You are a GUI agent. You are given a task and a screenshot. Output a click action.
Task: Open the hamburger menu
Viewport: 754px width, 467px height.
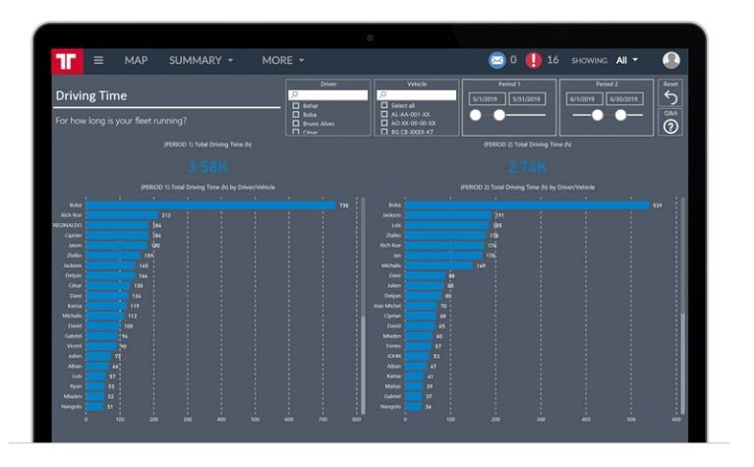(x=98, y=60)
